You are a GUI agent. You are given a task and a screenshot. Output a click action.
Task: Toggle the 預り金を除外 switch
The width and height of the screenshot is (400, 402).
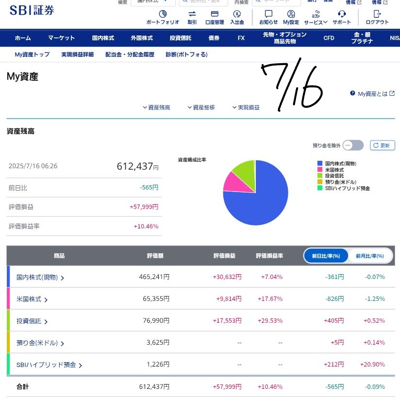353,145
